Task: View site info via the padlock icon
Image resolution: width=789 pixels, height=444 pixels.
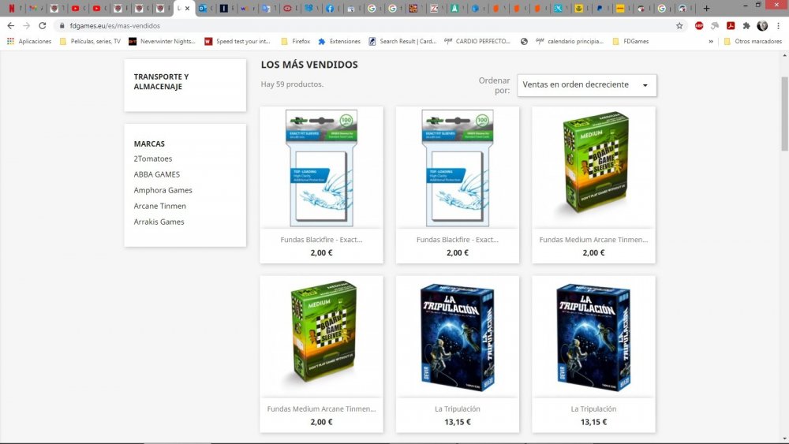Action: pyautogui.click(x=62, y=26)
